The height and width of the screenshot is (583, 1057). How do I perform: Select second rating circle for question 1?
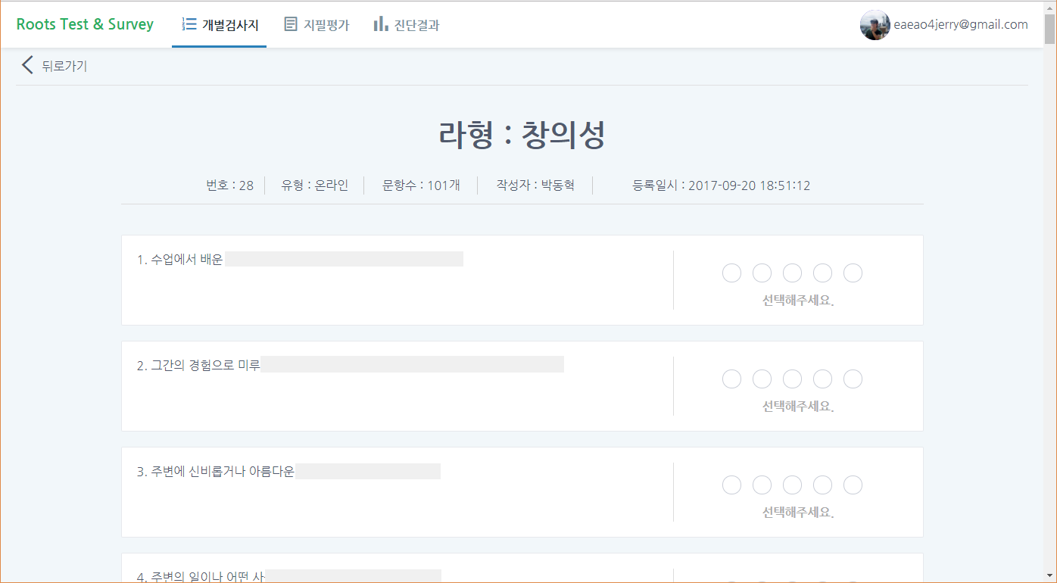[762, 273]
